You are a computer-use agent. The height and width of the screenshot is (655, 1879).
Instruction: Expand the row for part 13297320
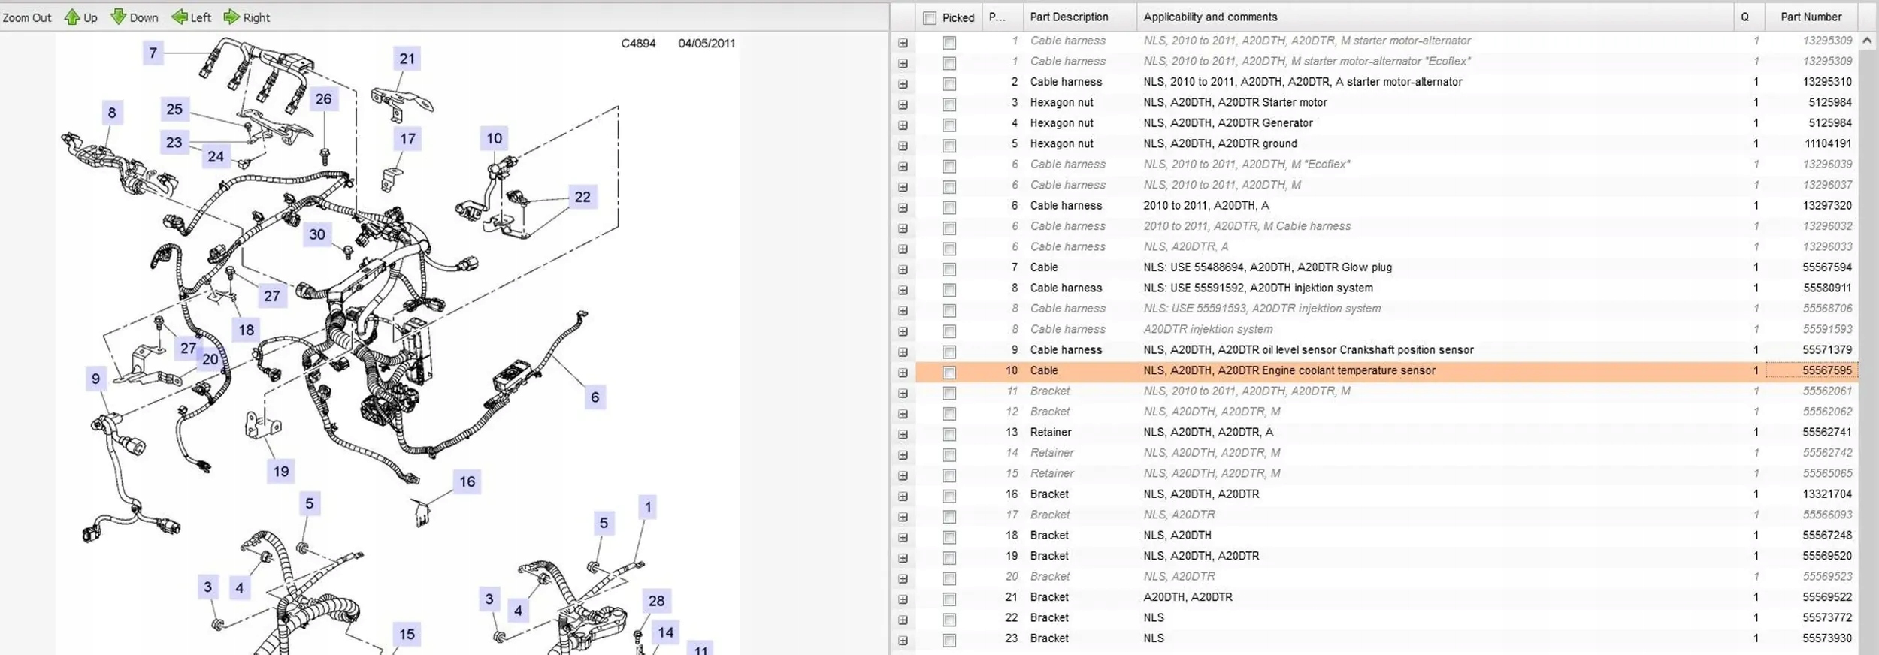coord(903,208)
